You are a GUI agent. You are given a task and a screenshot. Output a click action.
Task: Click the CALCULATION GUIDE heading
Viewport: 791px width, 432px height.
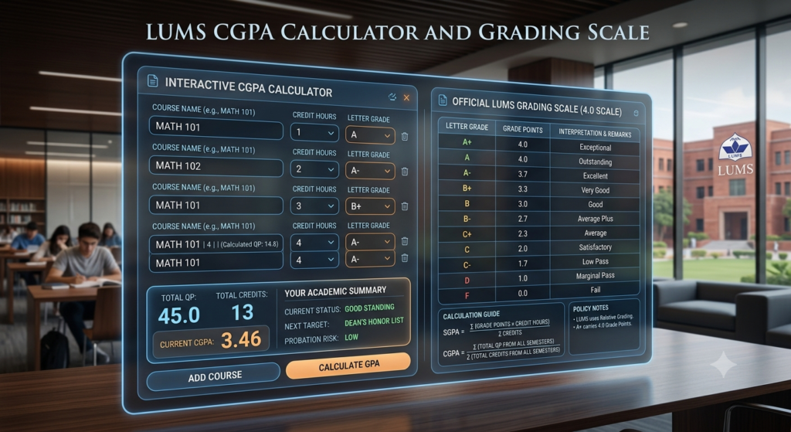point(471,315)
